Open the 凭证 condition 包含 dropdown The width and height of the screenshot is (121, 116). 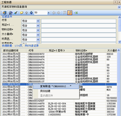(x=38, y=26)
